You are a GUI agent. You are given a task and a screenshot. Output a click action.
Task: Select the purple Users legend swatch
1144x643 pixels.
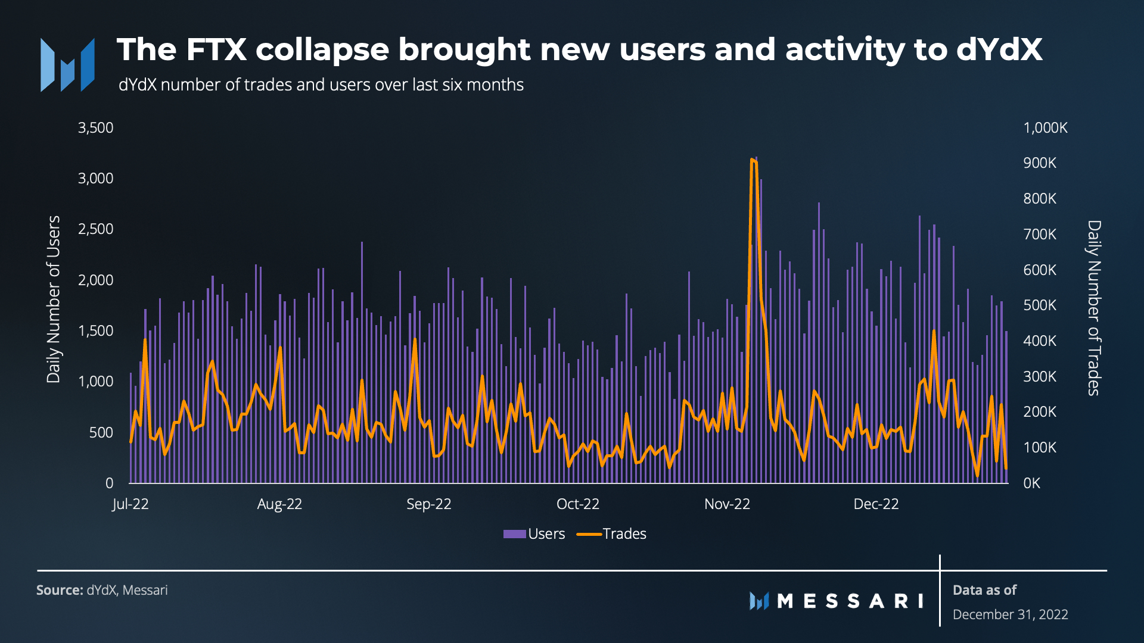pyautogui.click(x=514, y=534)
